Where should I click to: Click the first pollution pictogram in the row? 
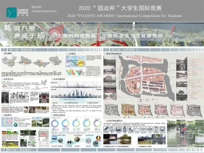point(106,129)
